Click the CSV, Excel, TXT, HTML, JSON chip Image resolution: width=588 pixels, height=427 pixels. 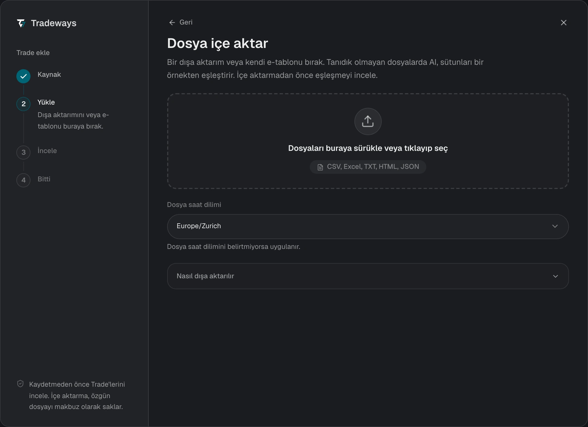368,167
